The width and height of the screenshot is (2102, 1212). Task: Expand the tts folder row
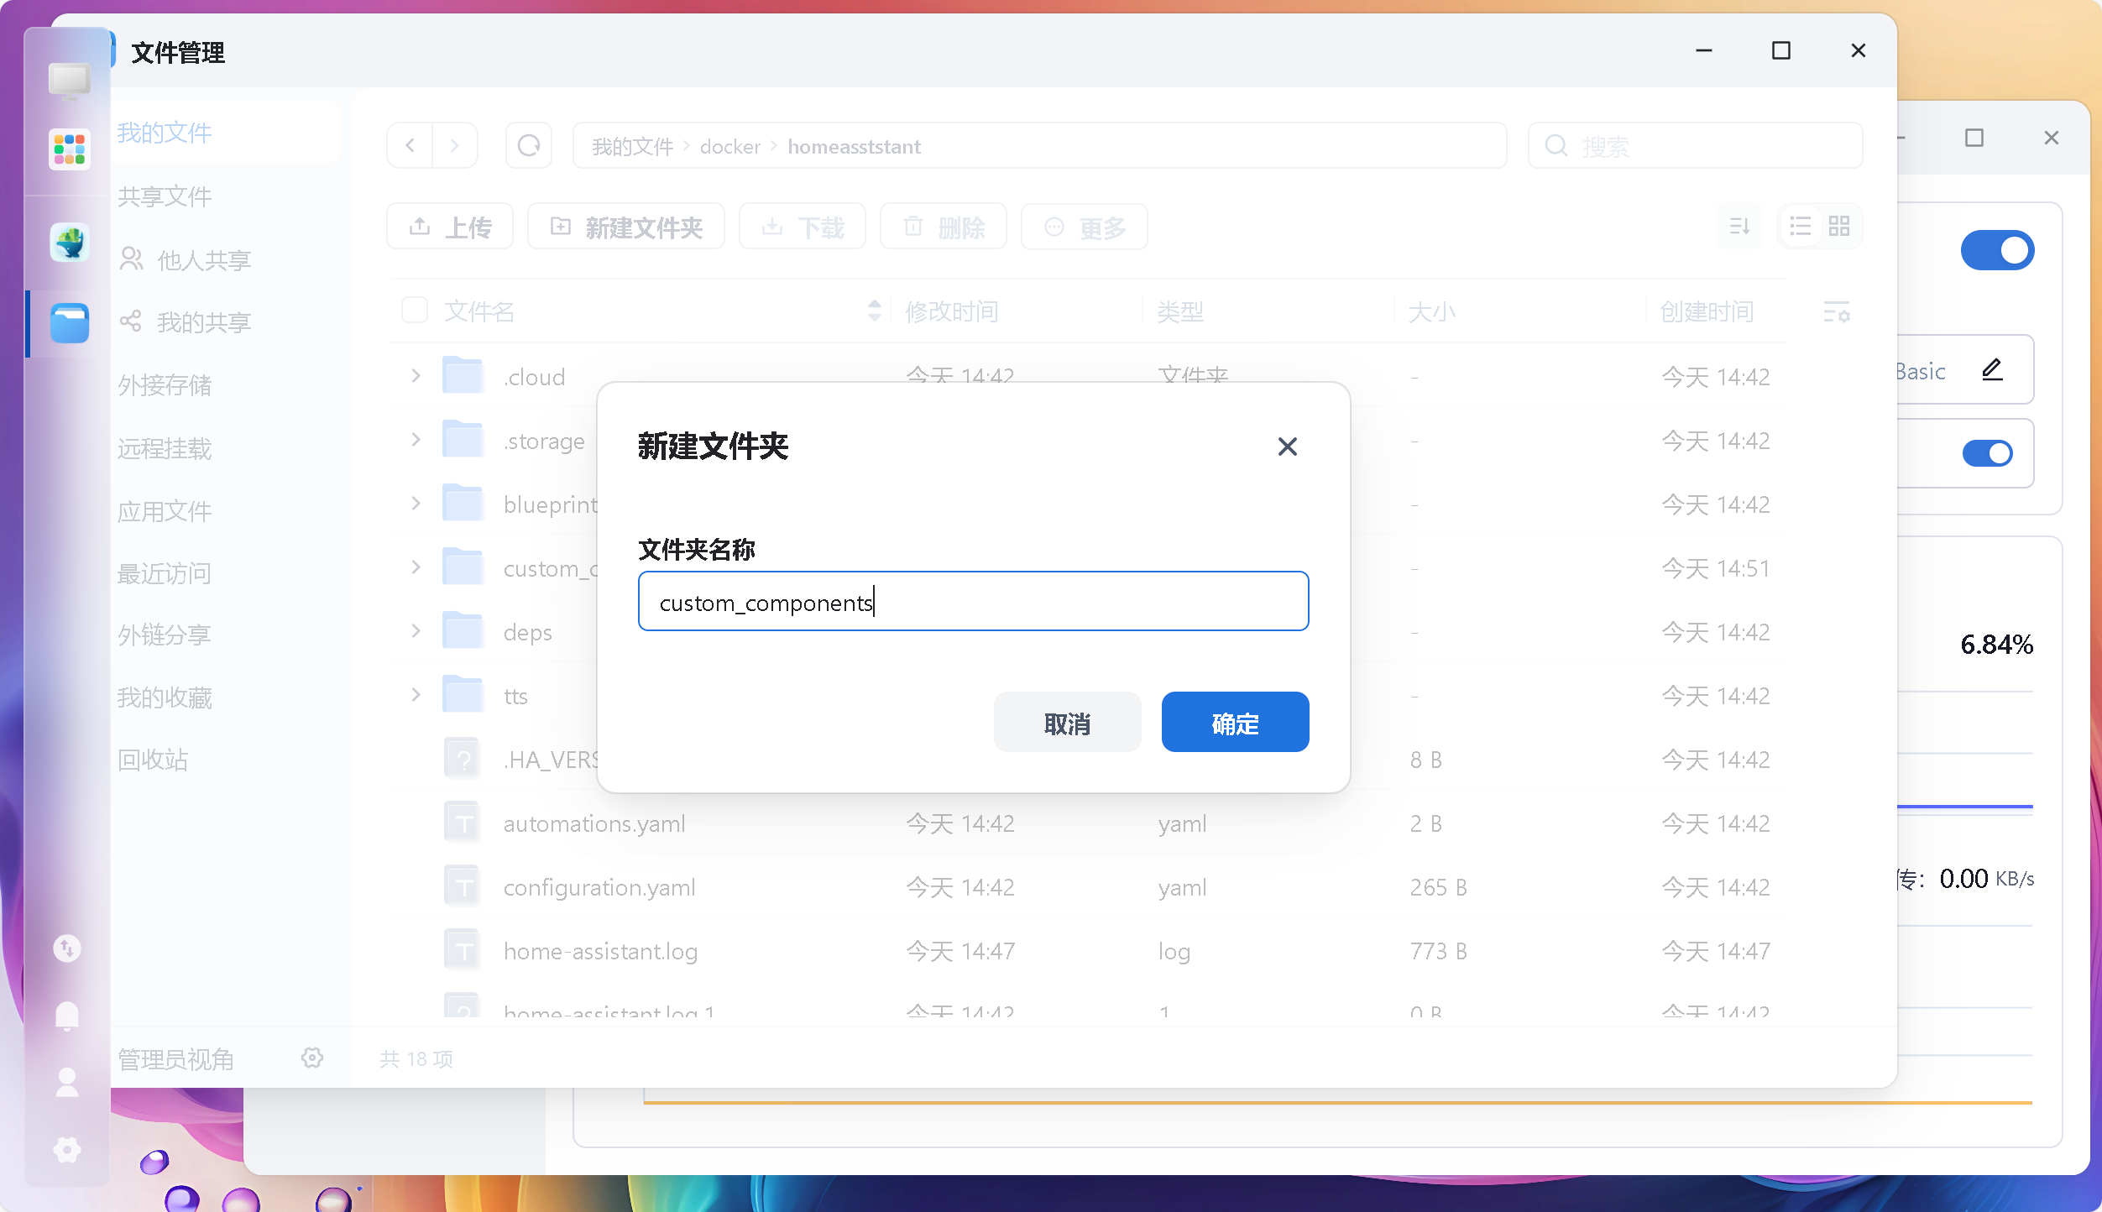pyautogui.click(x=416, y=695)
